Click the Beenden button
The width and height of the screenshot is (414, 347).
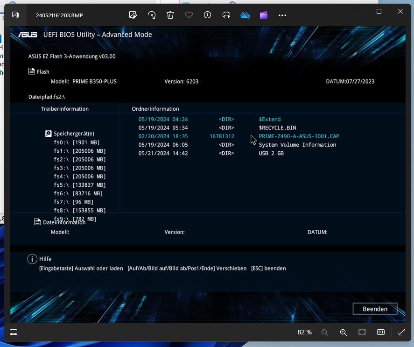pos(375,309)
